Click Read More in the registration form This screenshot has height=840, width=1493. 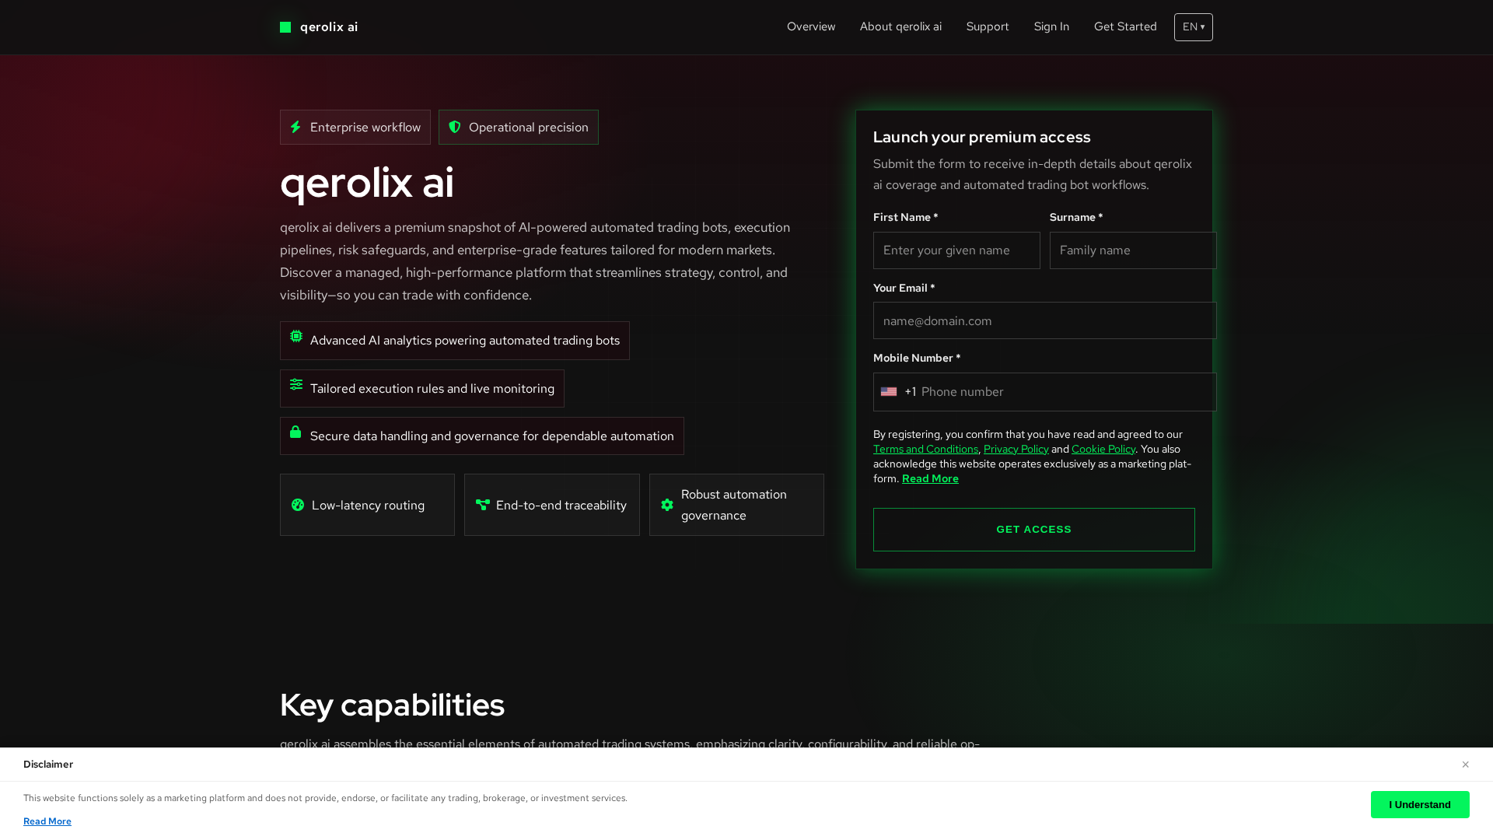[x=930, y=478]
